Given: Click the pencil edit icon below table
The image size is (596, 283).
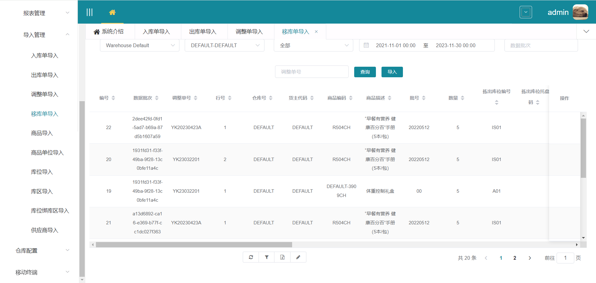Looking at the screenshot, I should coord(298,257).
